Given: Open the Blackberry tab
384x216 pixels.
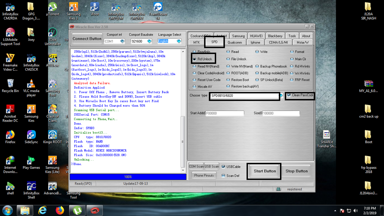Looking at the screenshot, I should (275, 36).
